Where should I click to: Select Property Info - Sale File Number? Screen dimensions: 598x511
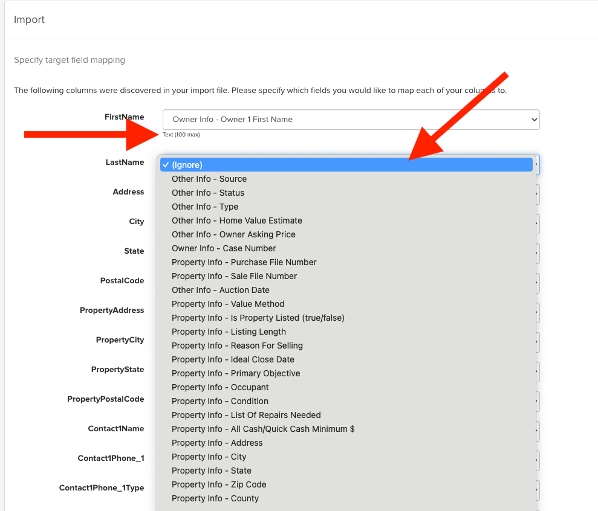pyautogui.click(x=235, y=276)
